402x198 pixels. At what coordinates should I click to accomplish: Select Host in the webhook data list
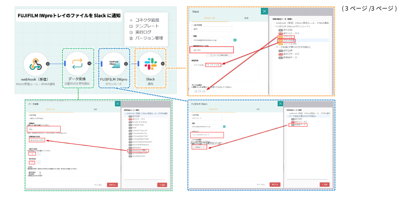tap(132, 128)
